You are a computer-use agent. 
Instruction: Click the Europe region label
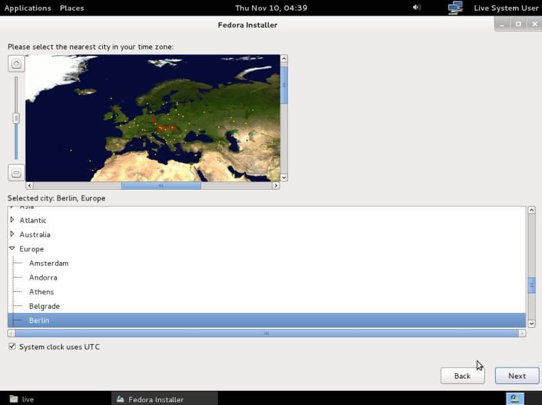31,249
